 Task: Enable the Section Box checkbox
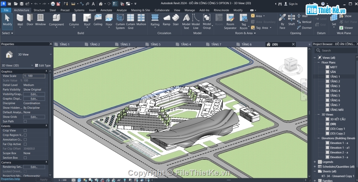click(25, 158)
